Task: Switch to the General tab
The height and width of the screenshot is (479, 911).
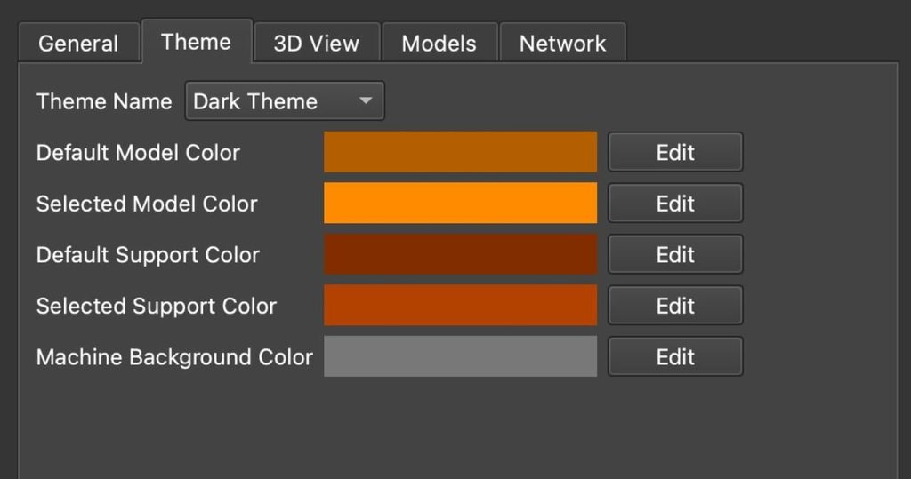Action: (78, 44)
